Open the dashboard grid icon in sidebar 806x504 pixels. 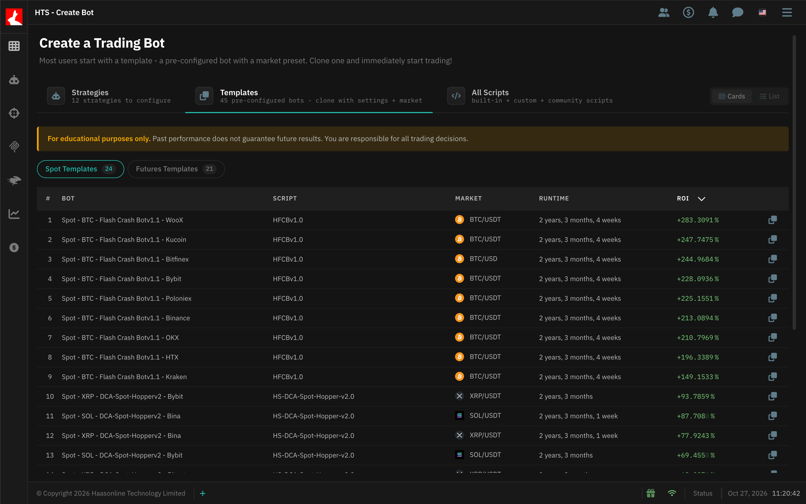point(14,46)
